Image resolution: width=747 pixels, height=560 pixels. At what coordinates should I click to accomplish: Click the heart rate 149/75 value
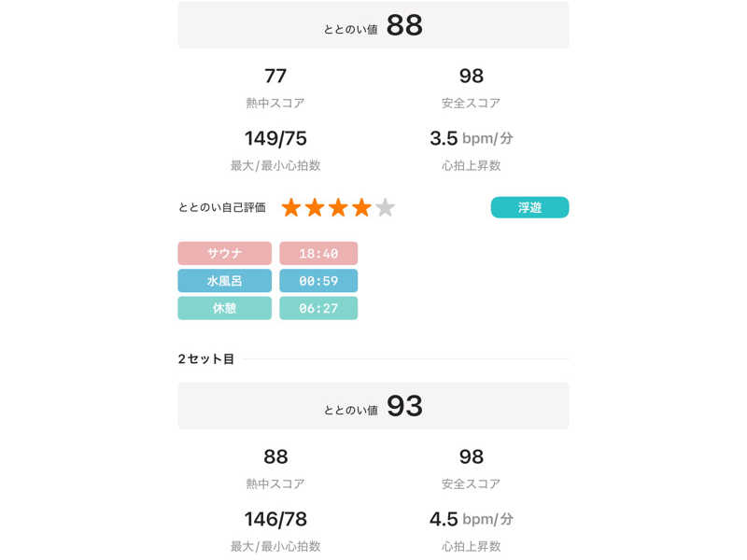[275, 139]
